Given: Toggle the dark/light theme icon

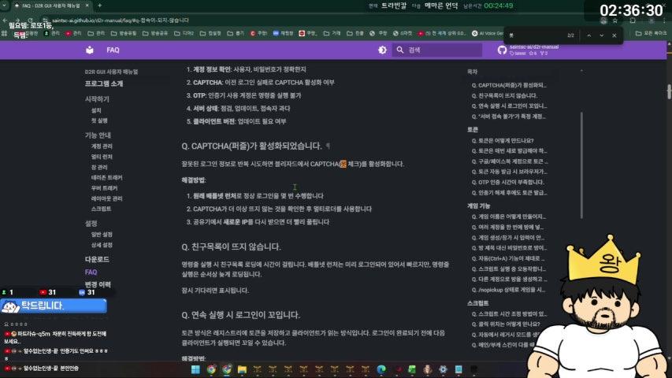Looking at the screenshot, I should point(382,50).
